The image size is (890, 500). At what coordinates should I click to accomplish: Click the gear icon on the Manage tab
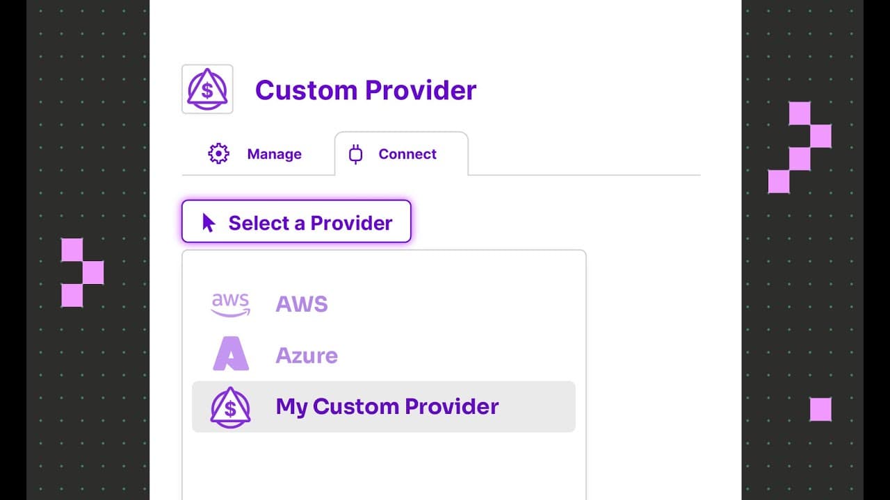(x=218, y=153)
